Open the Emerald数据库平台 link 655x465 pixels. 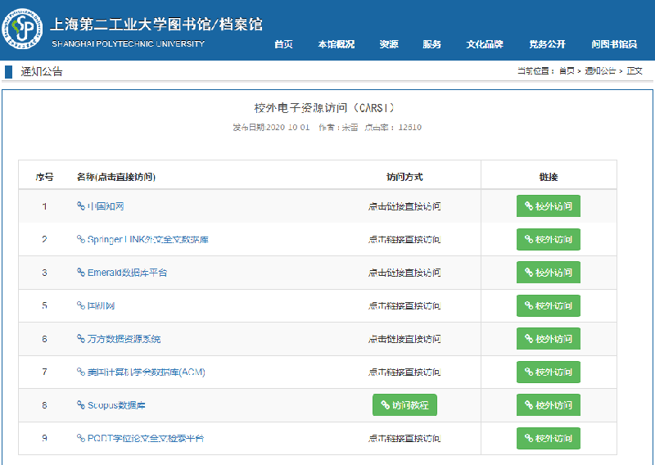click(128, 273)
